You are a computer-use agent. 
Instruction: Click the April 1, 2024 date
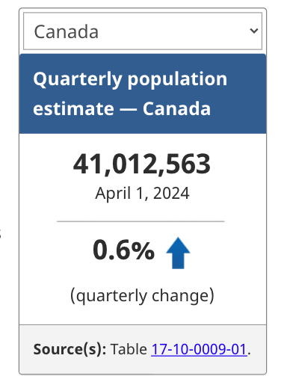pos(142,194)
